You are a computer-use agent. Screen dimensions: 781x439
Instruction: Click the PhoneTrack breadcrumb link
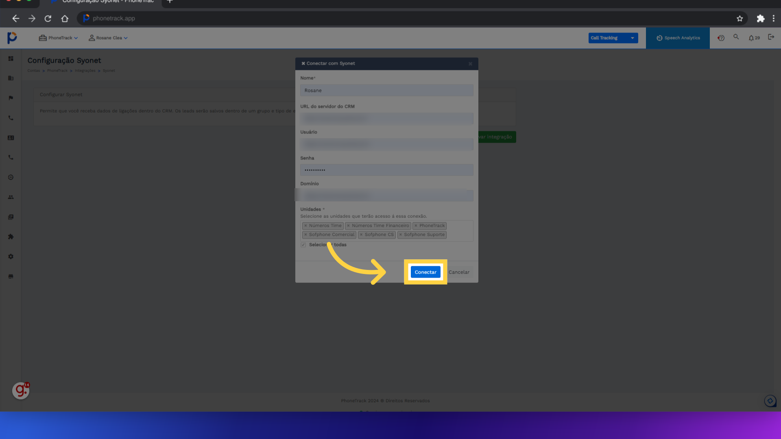pyautogui.click(x=57, y=71)
